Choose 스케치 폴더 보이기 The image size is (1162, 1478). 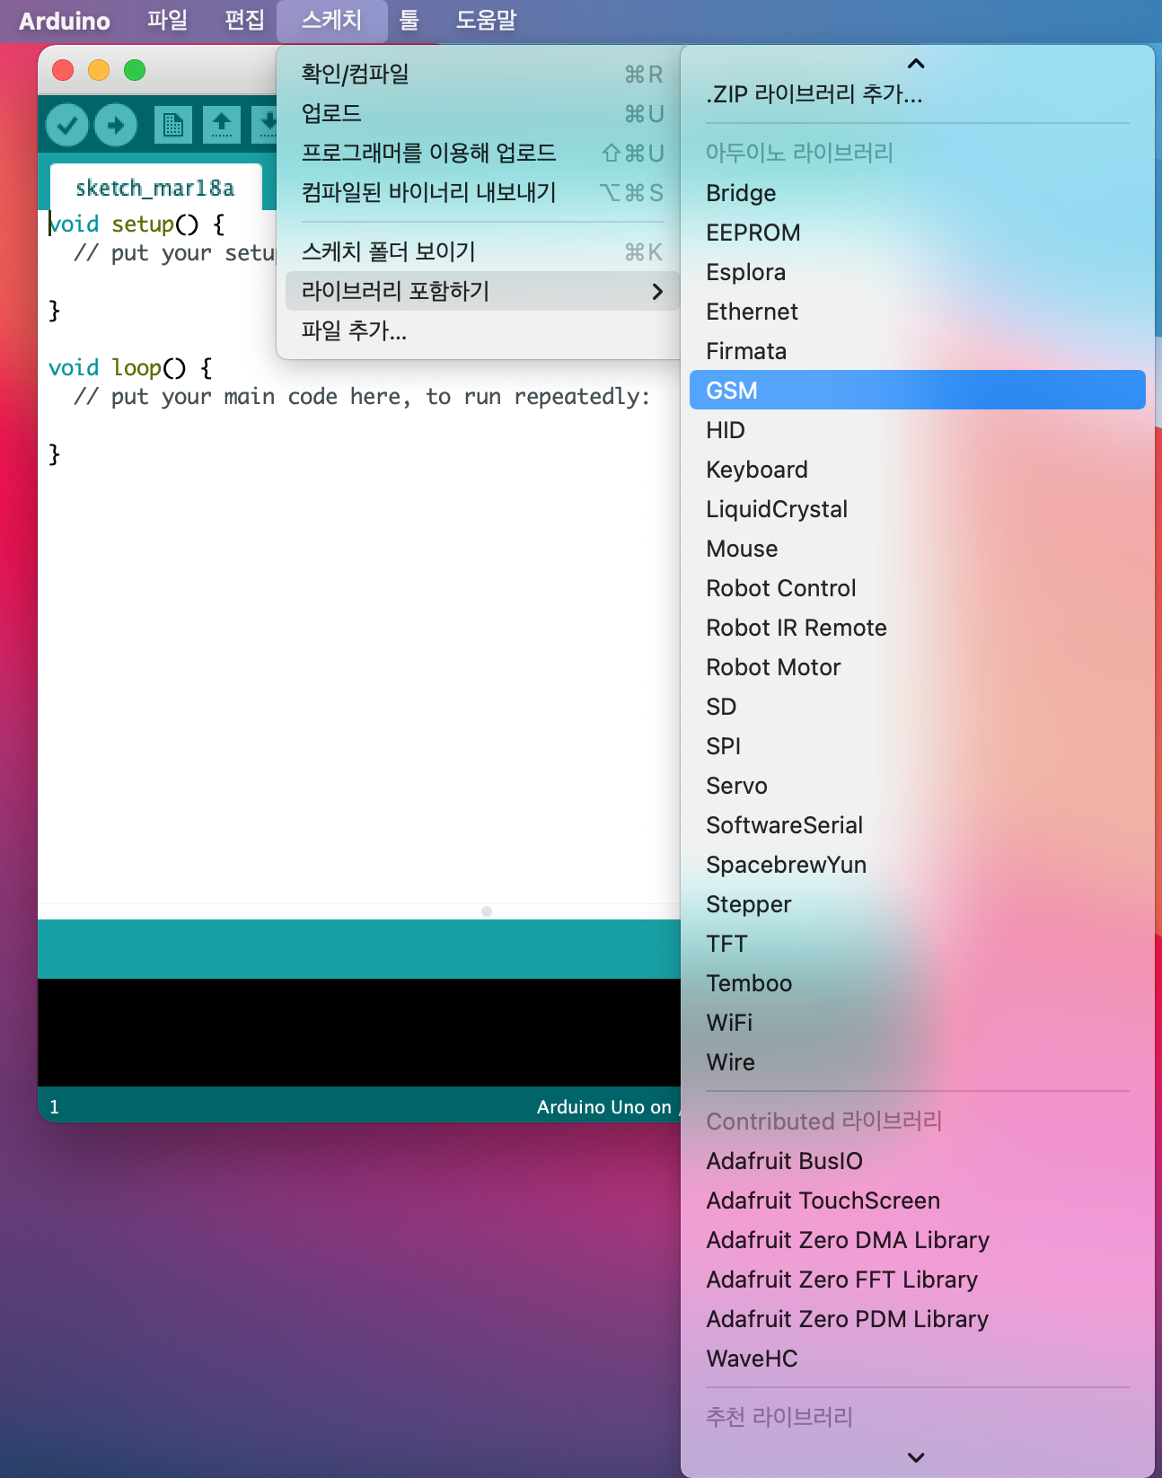tap(482, 251)
